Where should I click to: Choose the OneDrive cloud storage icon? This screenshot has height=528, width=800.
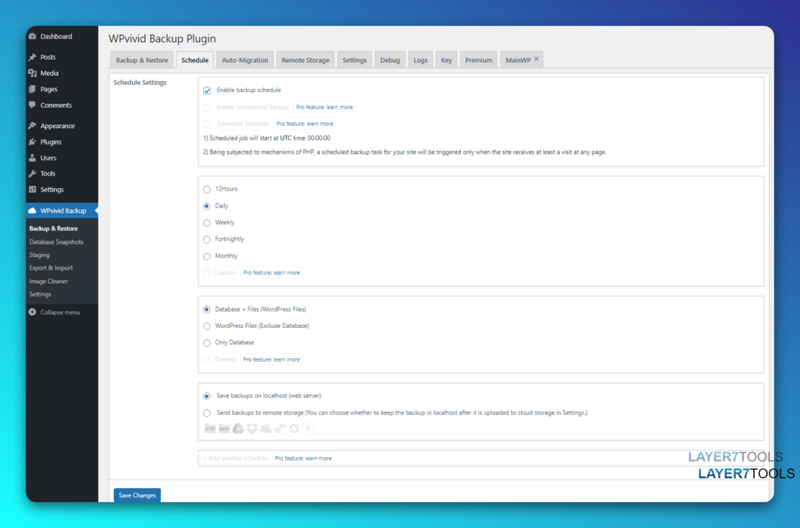click(x=266, y=429)
